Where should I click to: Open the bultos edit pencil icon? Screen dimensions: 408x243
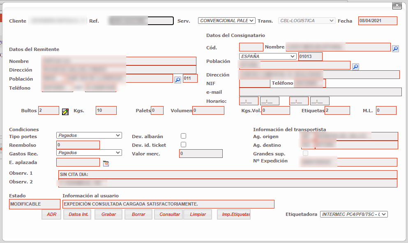pyautogui.click(x=65, y=111)
